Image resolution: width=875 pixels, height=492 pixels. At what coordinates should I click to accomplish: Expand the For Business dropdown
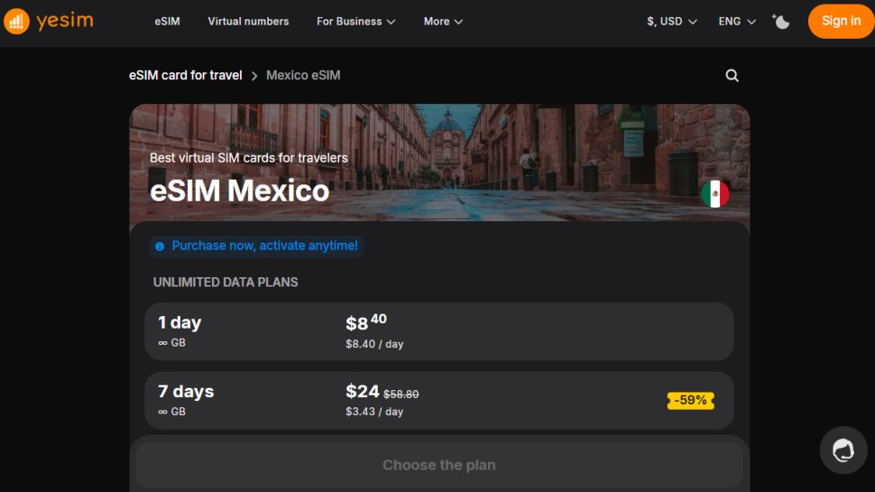(x=356, y=22)
